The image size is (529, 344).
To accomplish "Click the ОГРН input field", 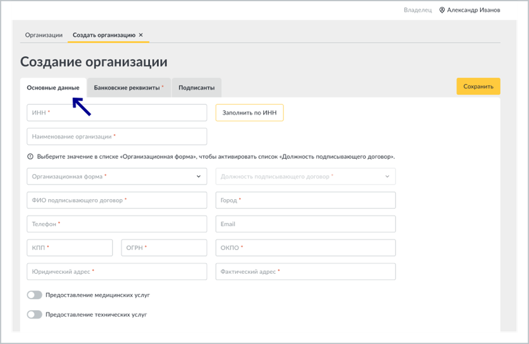I will 164,248.
